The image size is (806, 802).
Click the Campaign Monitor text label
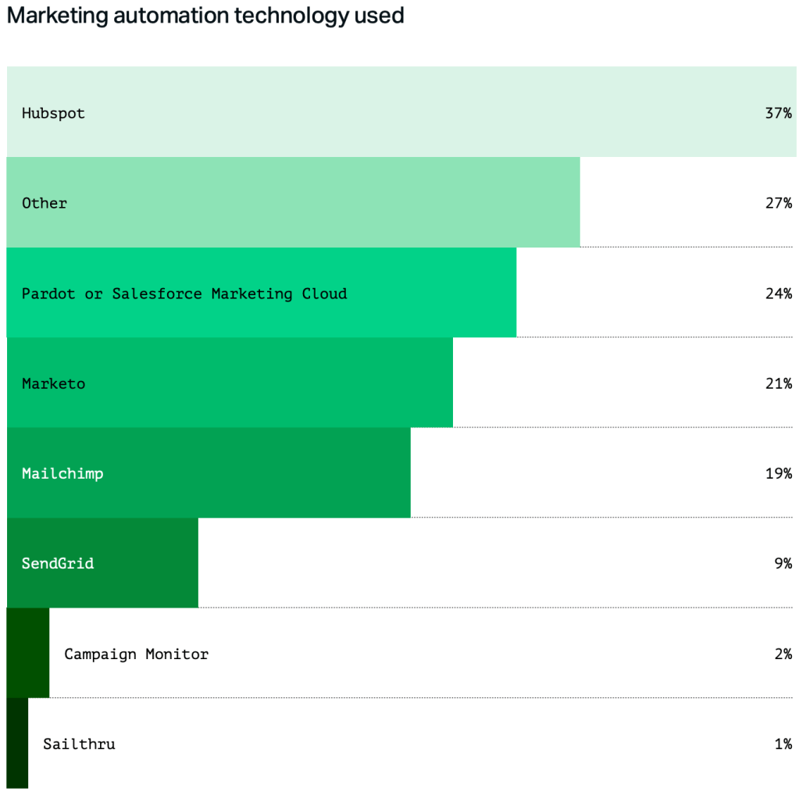point(136,654)
